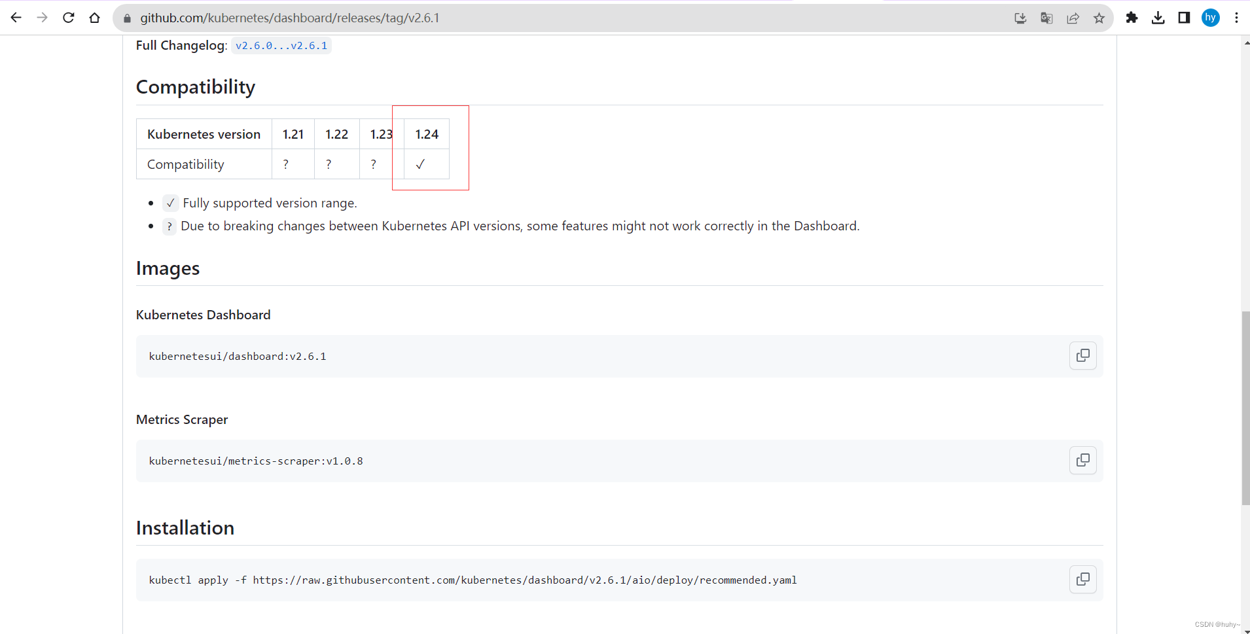Image resolution: width=1250 pixels, height=634 pixels.
Task: Click the install page icon in address bar
Action: pos(1020,18)
